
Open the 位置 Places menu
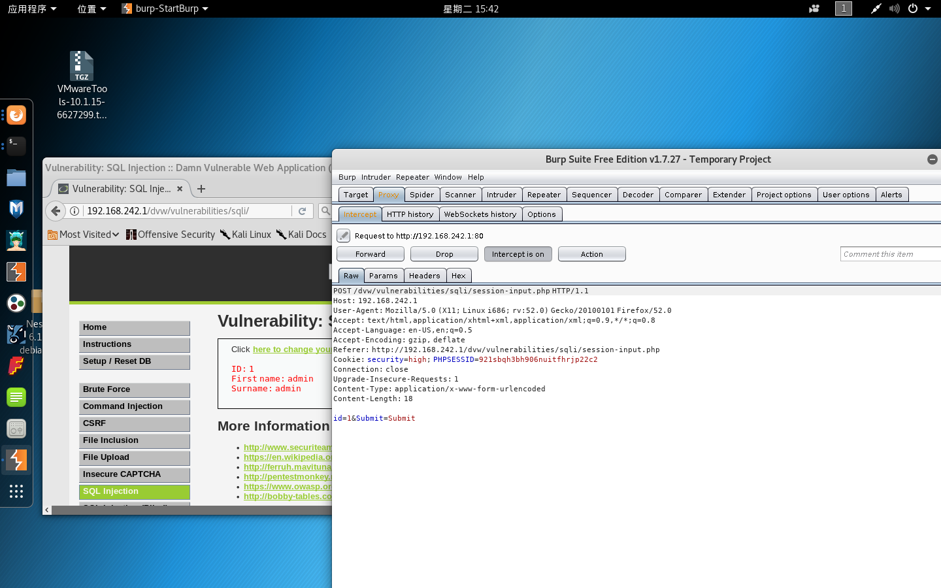coord(91,8)
